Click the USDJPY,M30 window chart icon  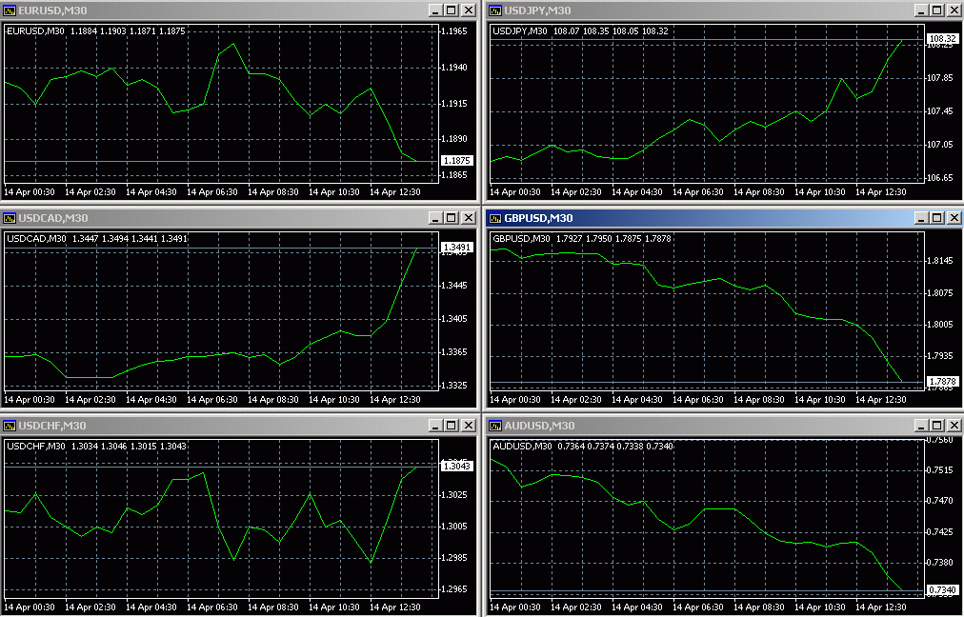tap(495, 10)
